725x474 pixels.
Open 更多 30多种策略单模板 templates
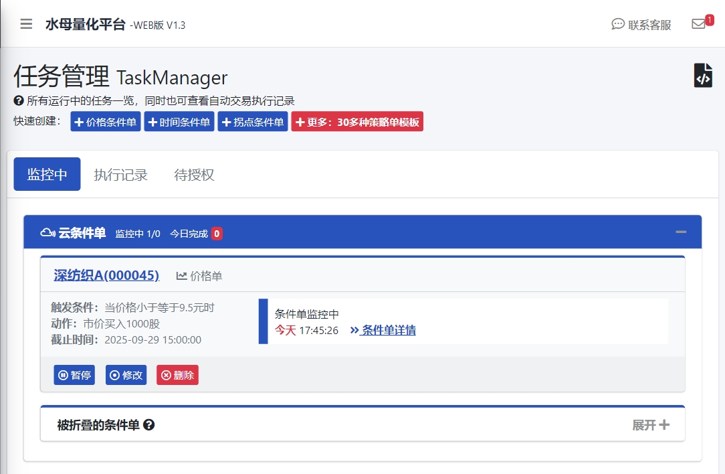coord(357,123)
